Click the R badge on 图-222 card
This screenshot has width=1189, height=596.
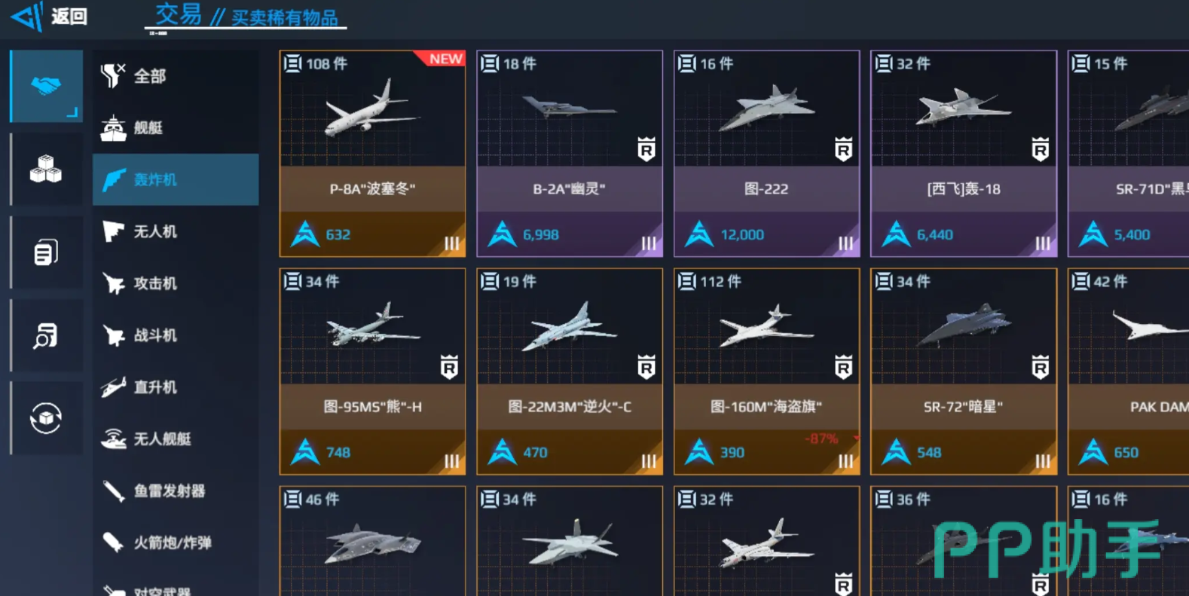tap(843, 150)
